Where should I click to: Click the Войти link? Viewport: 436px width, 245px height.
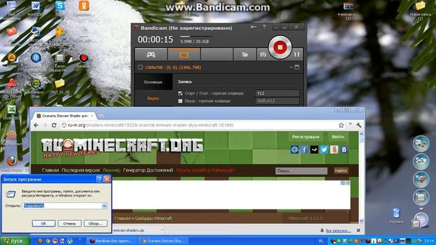coord(338,137)
